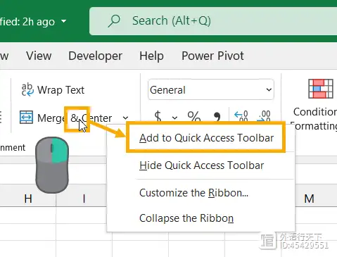Open the Help tab
337x257 pixels.
(151, 56)
